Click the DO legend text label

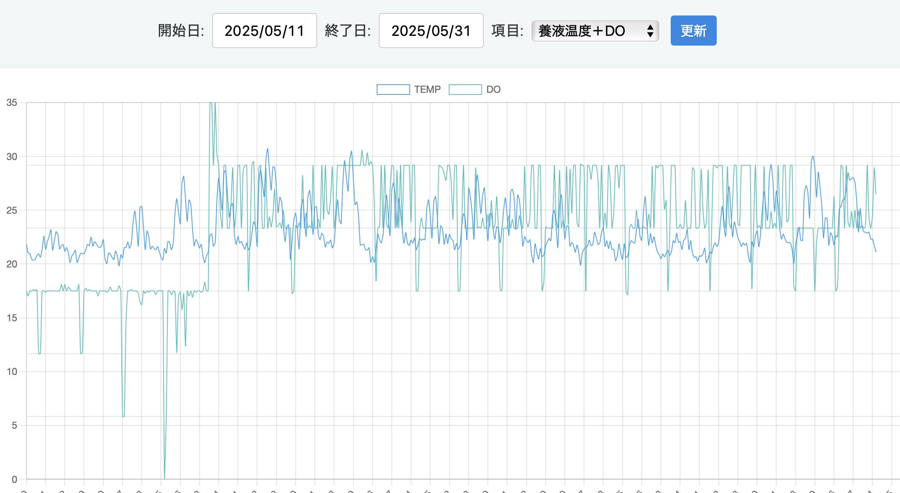click(493, 90)
